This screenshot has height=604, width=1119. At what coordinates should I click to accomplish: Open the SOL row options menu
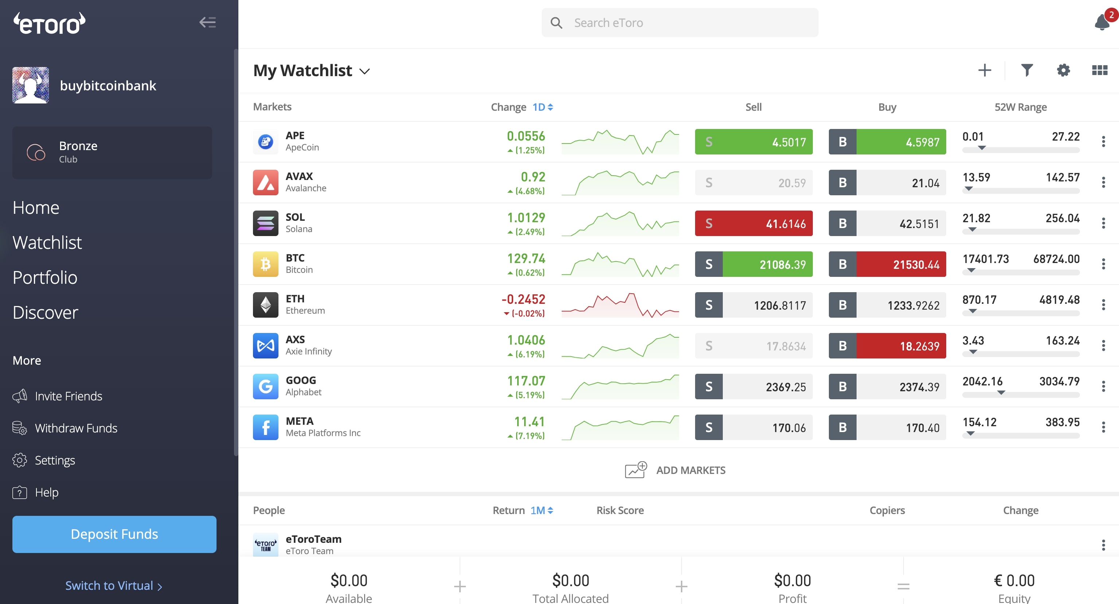(1103, 223)
